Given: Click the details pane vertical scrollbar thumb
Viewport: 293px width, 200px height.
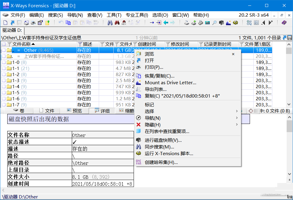Looking at the screenshot, I should [x=289, y=126].
